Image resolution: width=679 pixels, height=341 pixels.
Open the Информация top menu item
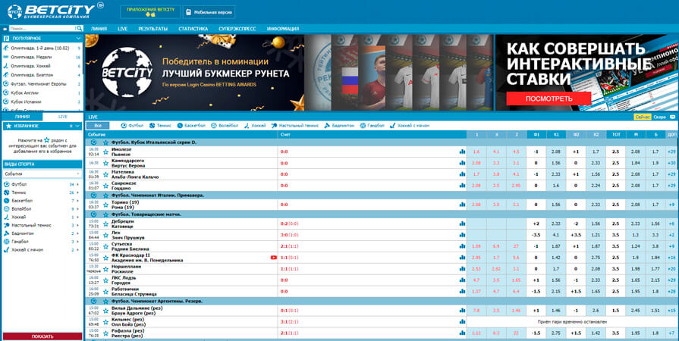click(283, 29)
